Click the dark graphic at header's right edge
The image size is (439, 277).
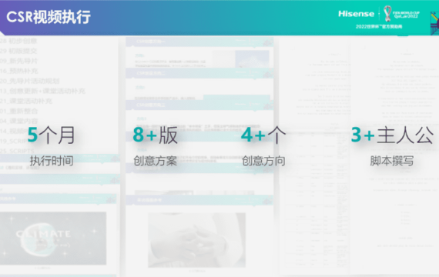tap(434, 23)
